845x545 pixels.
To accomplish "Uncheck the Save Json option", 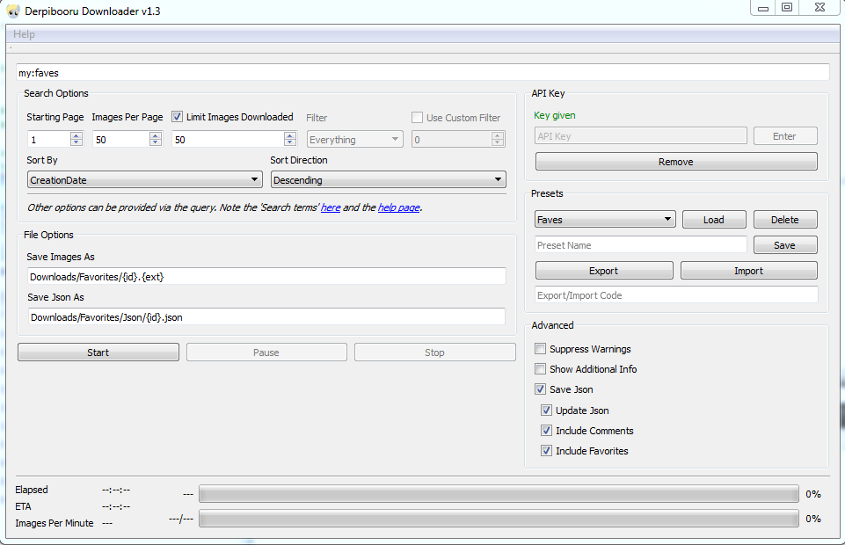I will click(x=540, y=389).
